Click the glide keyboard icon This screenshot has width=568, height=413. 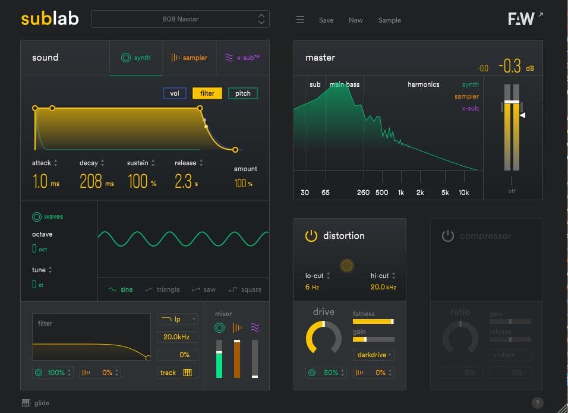click(26, 403)
